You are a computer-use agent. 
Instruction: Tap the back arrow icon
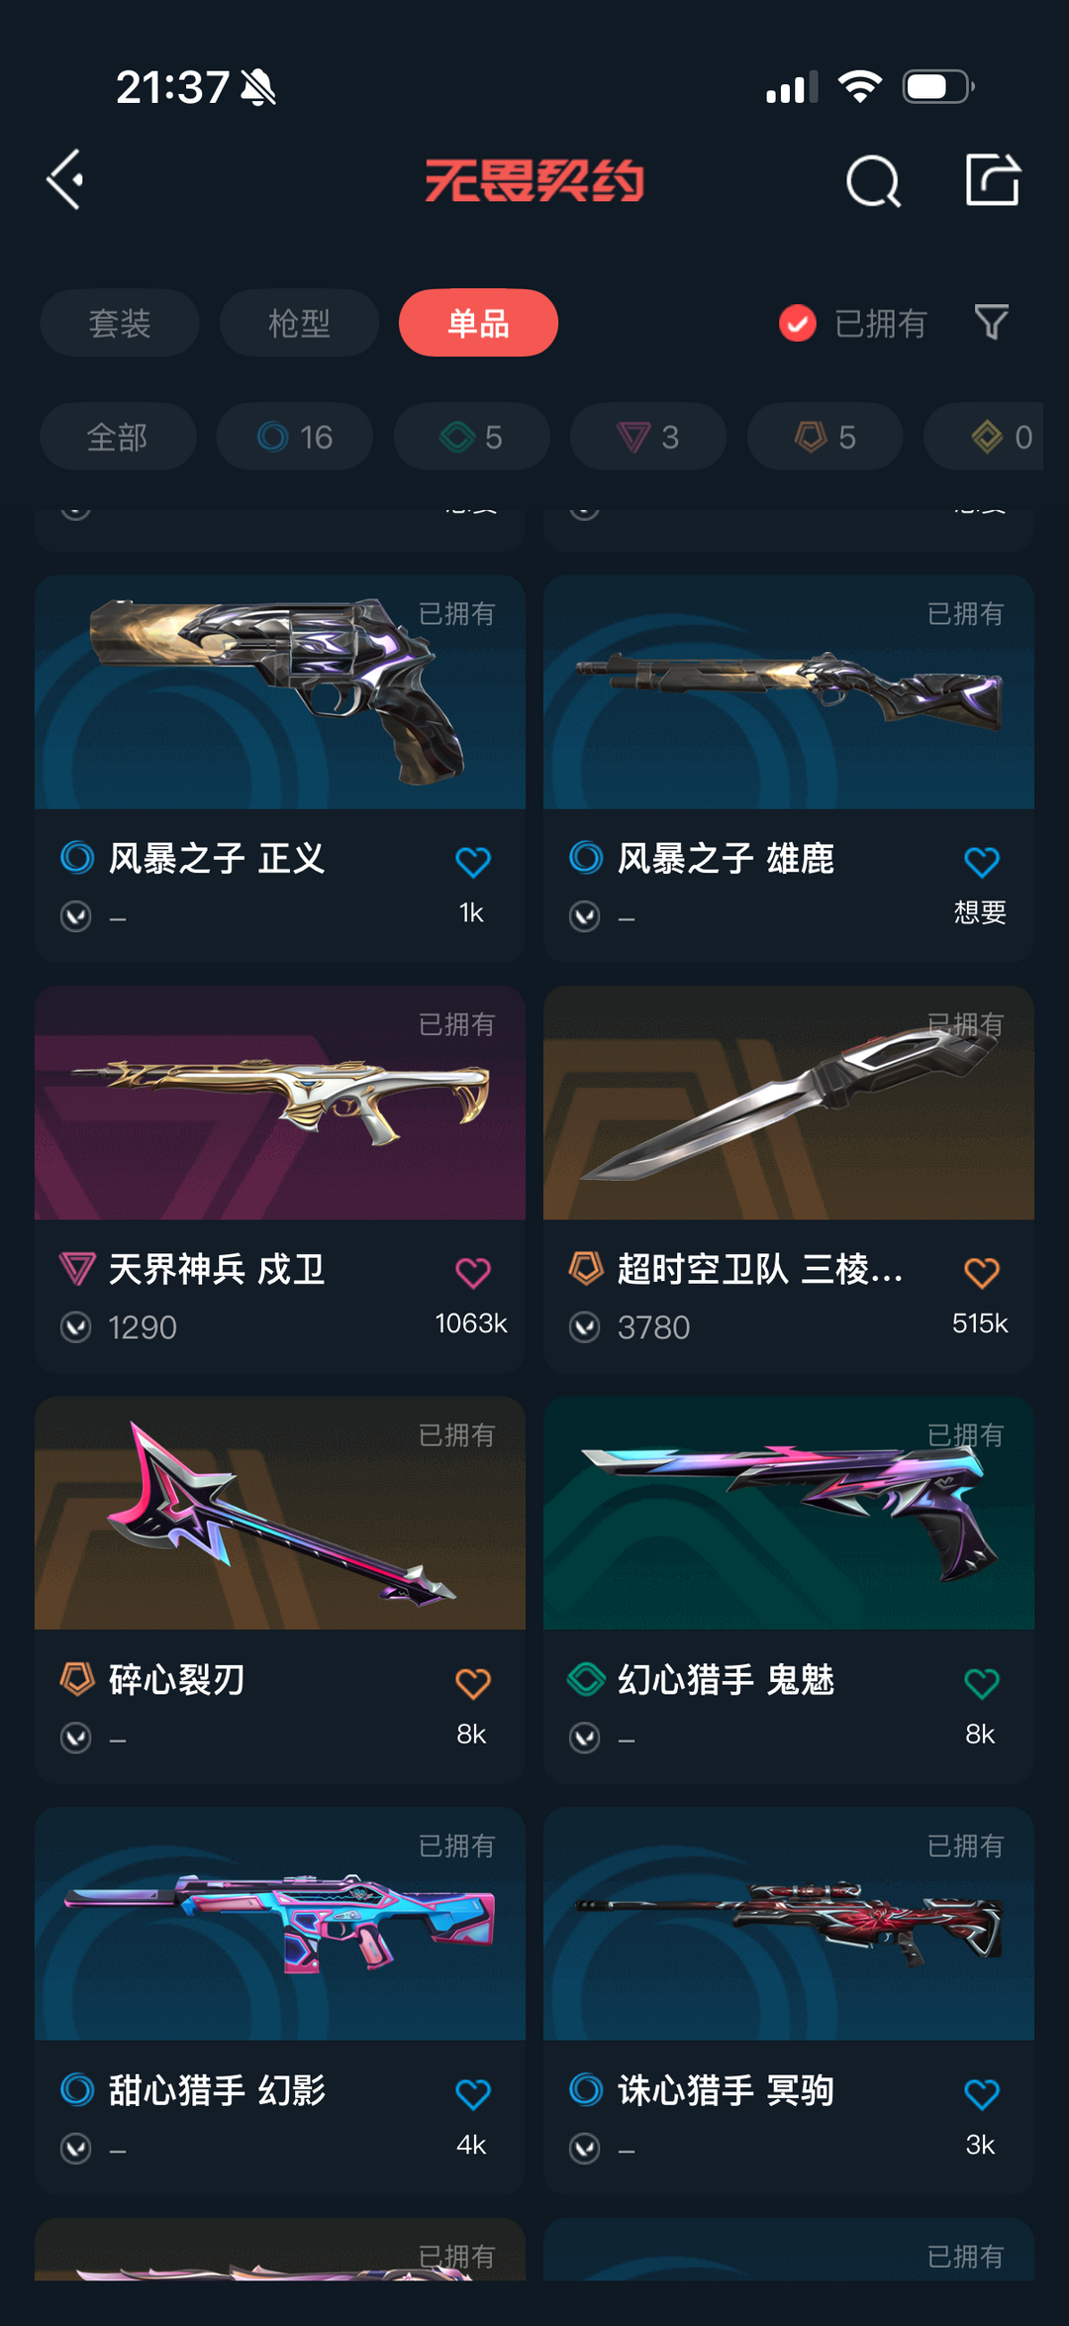(65, 180)
